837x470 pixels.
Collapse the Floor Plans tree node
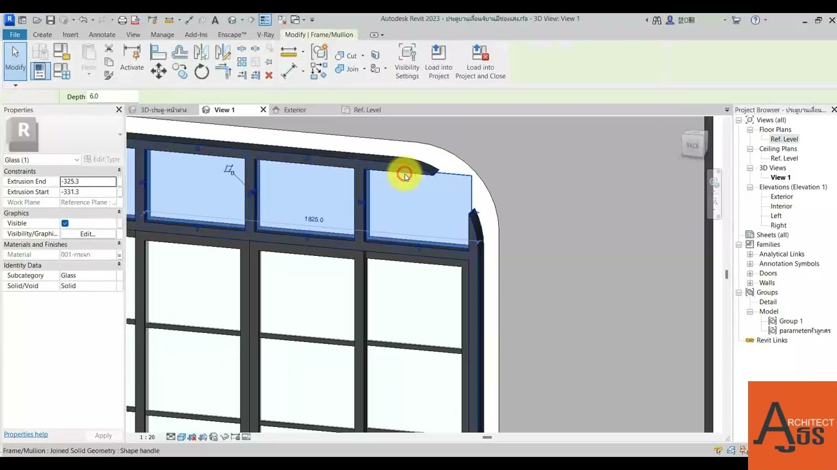pyautogui.click(x=750, y=130)
